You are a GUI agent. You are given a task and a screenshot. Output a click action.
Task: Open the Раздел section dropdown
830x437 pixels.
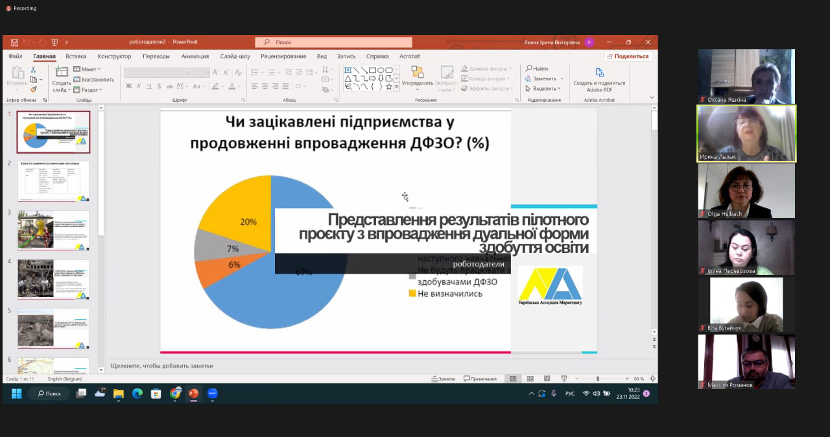click(x=88, y=89)
